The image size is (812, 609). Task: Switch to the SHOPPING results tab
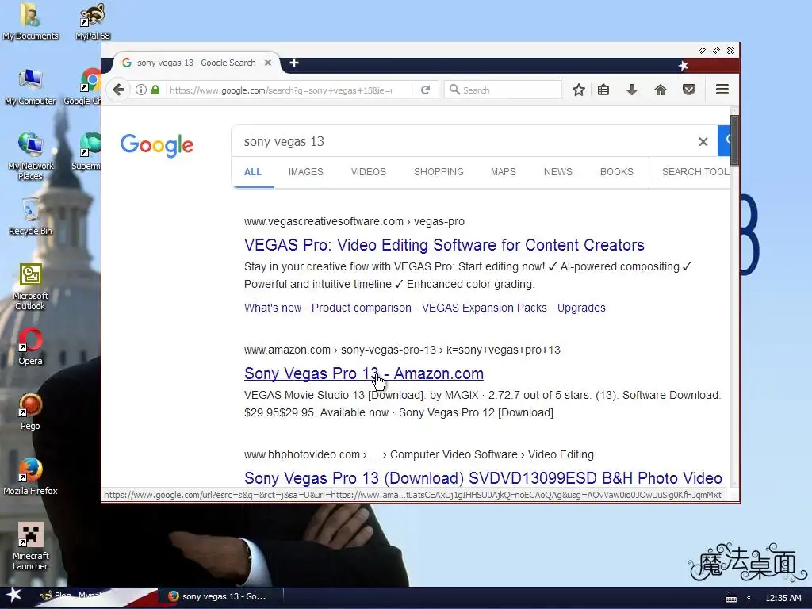point(439,172)
